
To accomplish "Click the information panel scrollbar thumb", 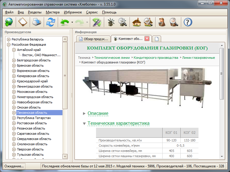I will pos(222,74).
